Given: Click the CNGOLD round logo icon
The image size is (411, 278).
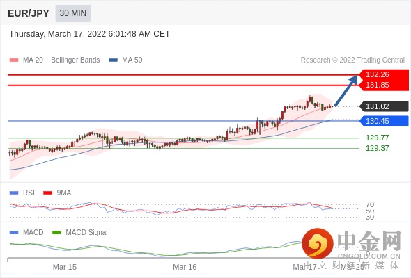Looking at the screenshot, I should (x=318, y=243).
